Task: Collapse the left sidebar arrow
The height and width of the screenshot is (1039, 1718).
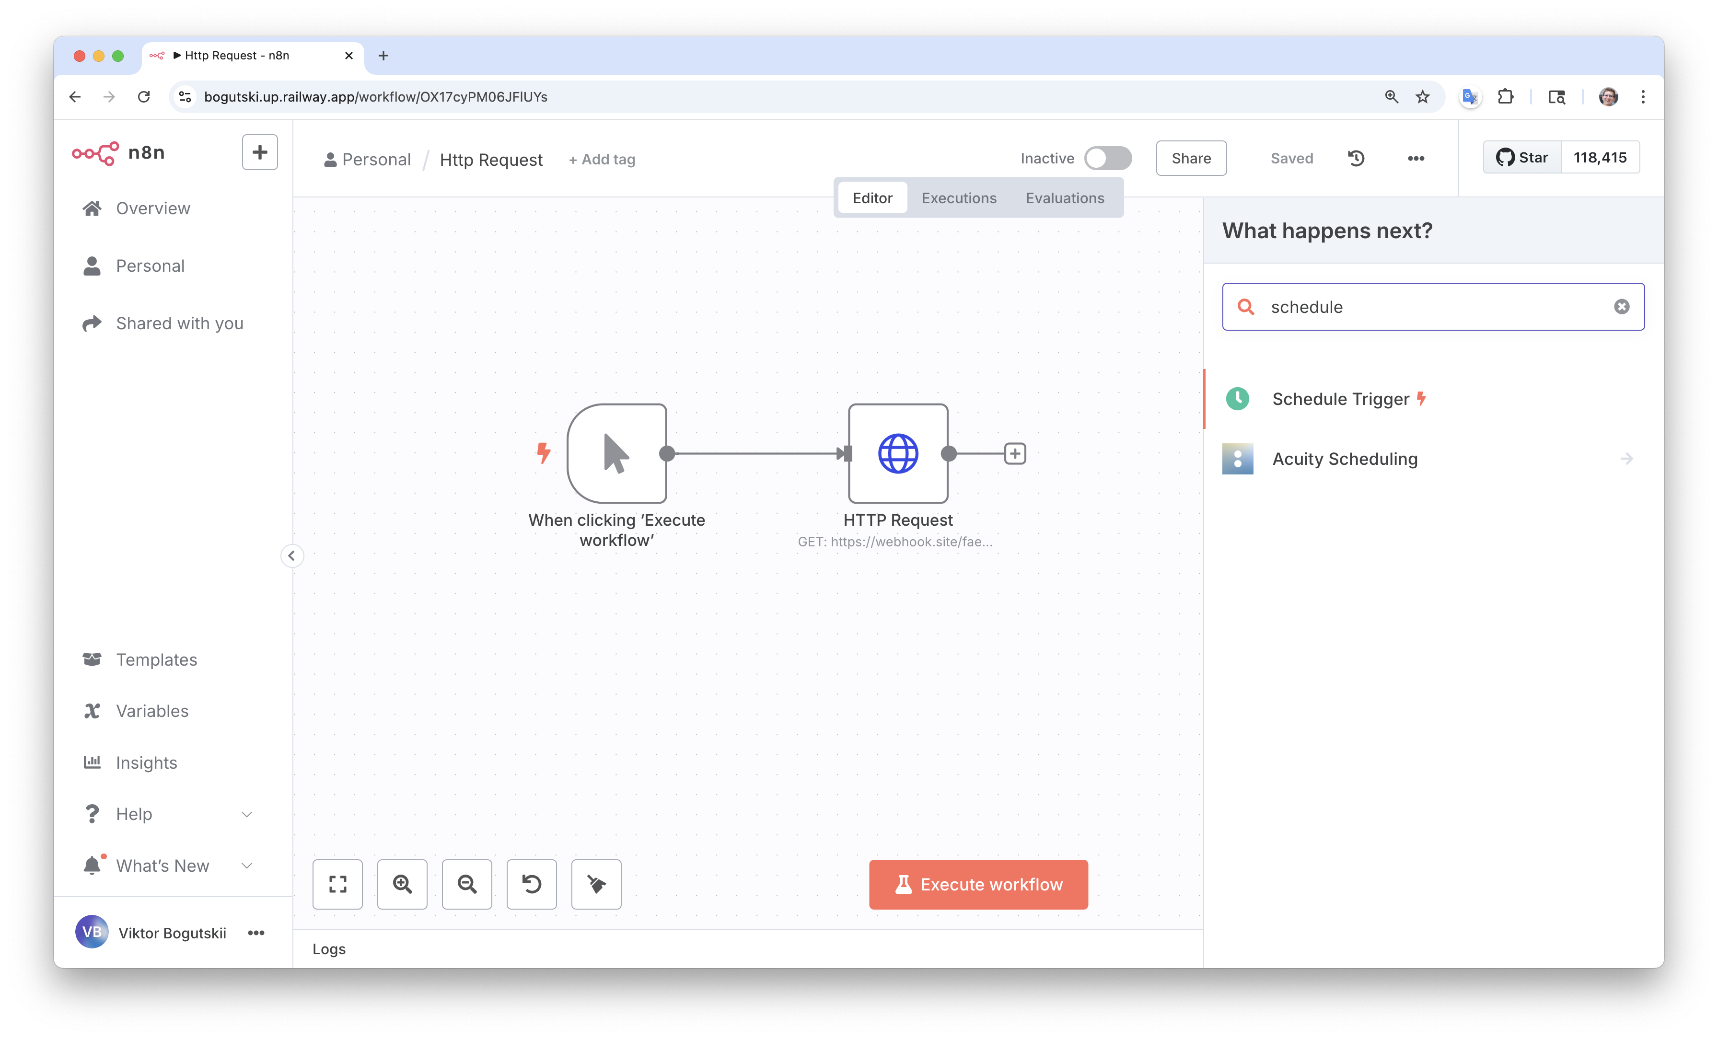Action: 291,556
